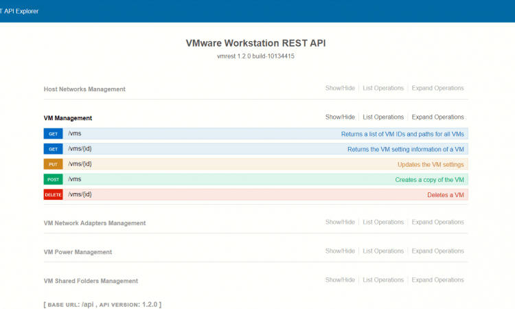The height and width of the screenshot is (309, 515).
Task: Click 'Creates a copy of the VM' description
Action: pyautogui.click(x=429, y=180)
